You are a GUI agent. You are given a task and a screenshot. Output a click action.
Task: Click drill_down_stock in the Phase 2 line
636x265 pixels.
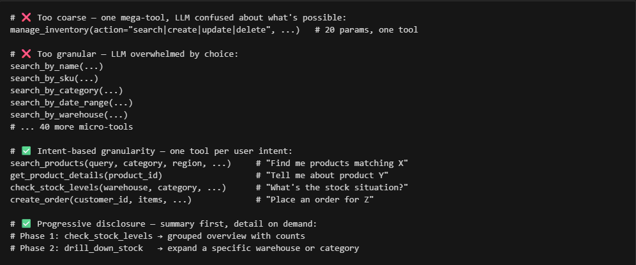coord(103,248)
